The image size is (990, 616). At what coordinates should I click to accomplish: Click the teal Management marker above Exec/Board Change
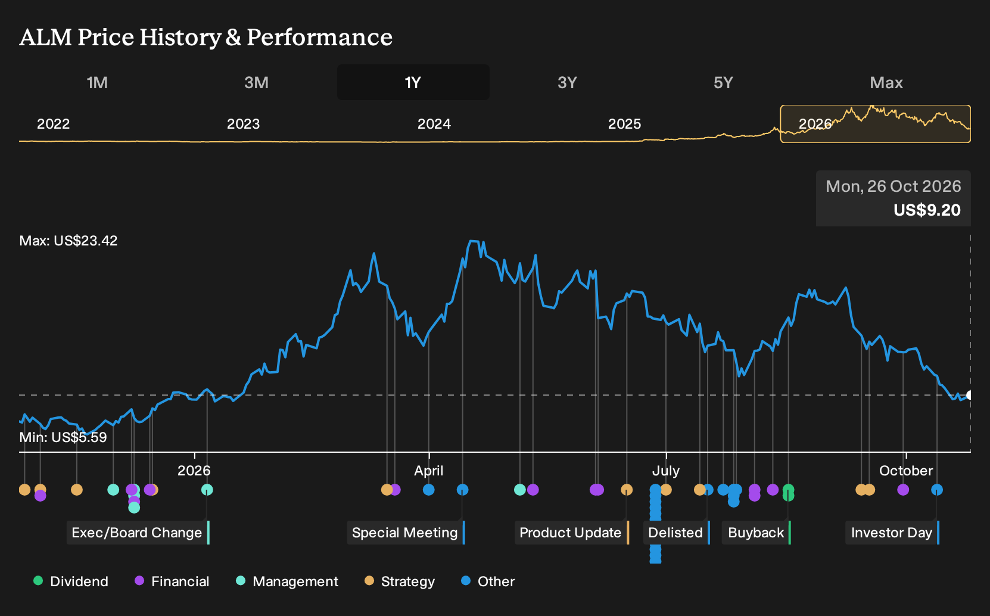click(207, 490)
